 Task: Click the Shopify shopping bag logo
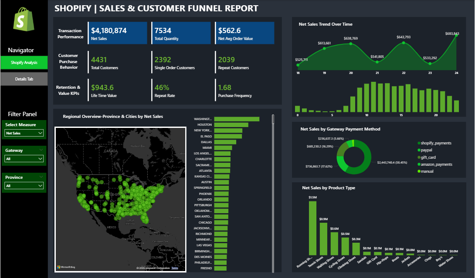(24, 19)
